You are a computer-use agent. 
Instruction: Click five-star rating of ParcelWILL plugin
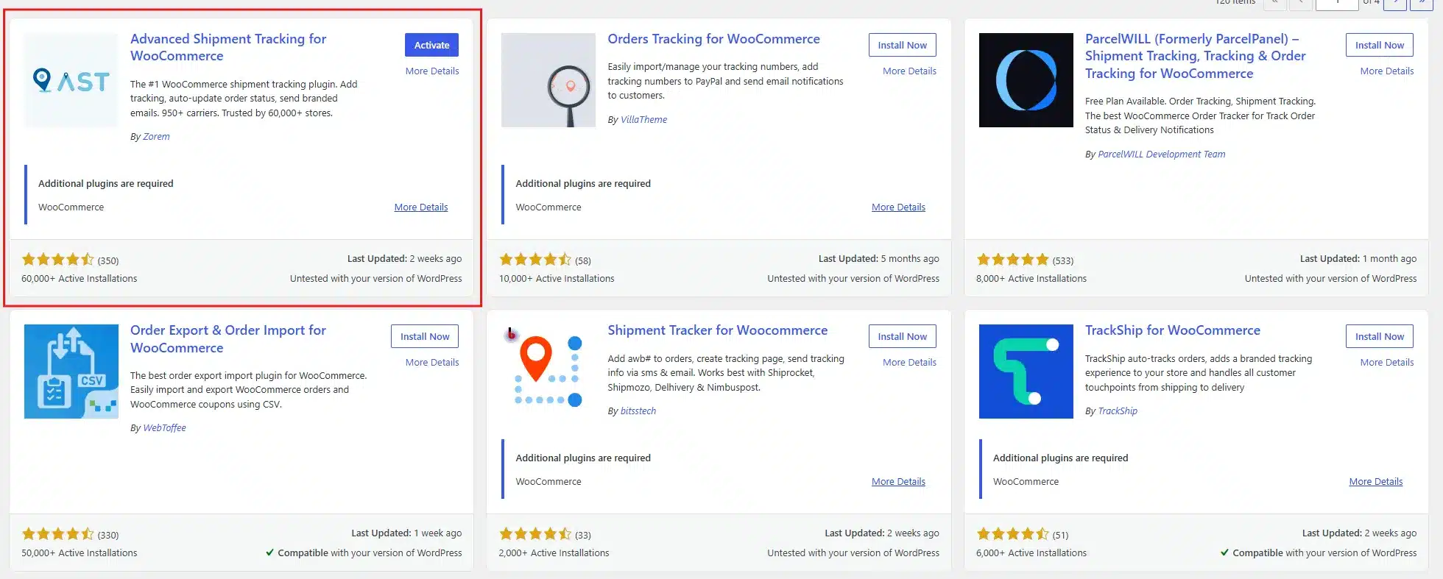click(1012, 259)
